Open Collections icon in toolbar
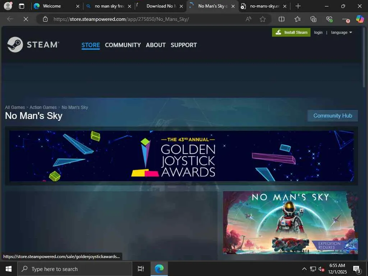The height and width of the screenshot is (276, 368). point(313,19)
